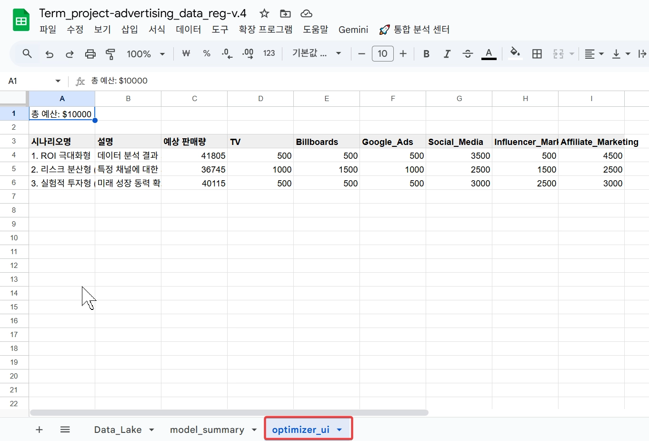Toggle strikethrough formatting
649x441 pixels.
click(x=468, y=54)
